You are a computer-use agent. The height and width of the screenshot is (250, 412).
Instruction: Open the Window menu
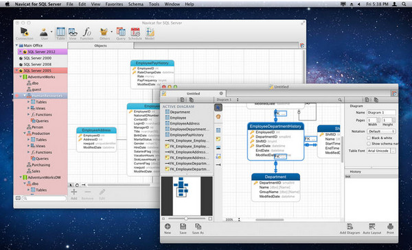tap(172, 4)
